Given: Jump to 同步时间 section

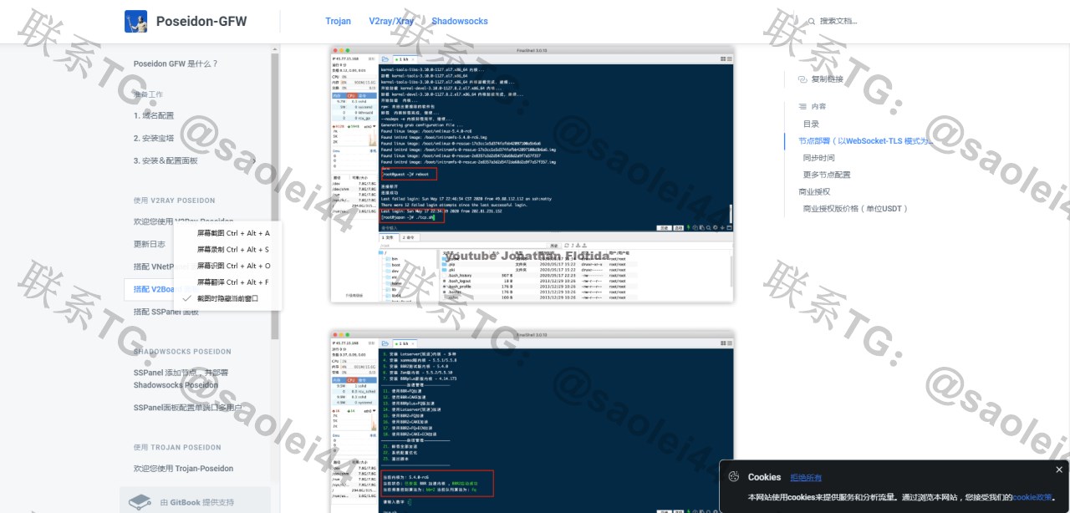Looking at the screenshot, I should tap(818, 158).
